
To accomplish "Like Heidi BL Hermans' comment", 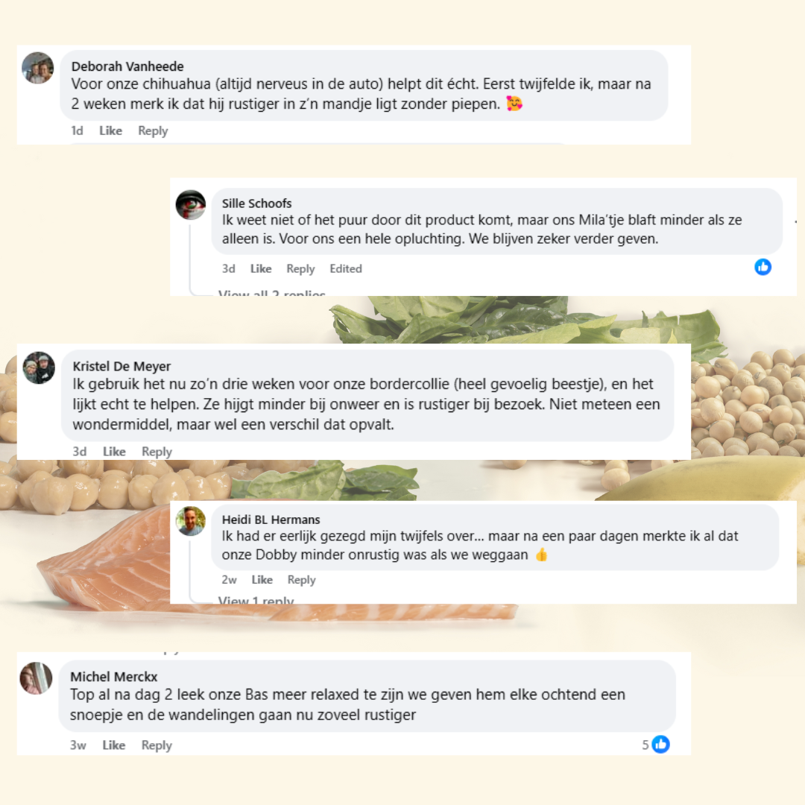I will point(262,579).
